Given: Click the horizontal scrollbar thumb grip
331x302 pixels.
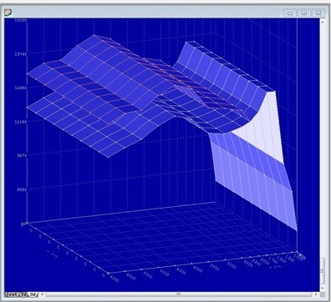Looking at the screenshot, I should [x=178, y=294].
